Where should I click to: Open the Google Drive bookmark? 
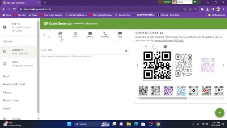tap(123, 15)
